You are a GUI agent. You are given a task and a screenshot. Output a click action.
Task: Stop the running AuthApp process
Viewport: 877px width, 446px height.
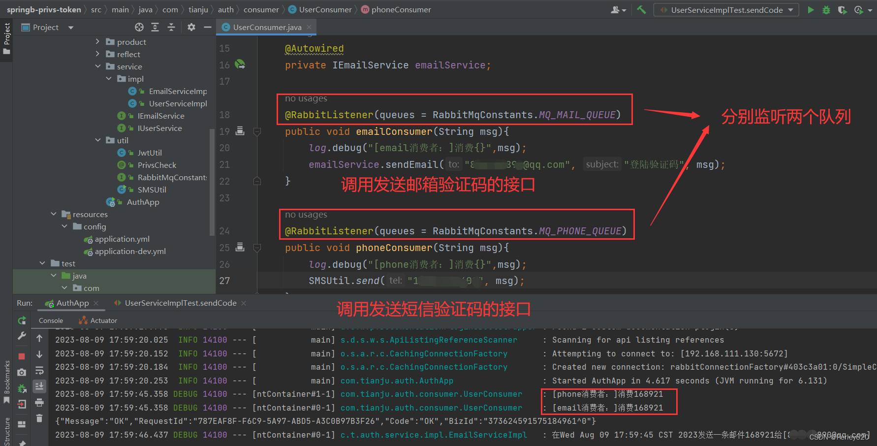pos(22,356)
